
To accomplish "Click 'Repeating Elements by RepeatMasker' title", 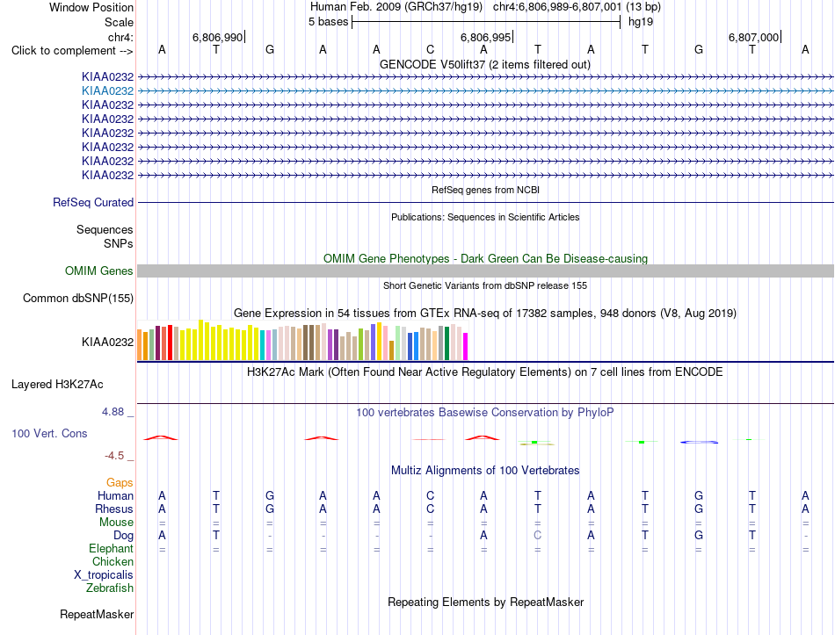I will [486, 602].
